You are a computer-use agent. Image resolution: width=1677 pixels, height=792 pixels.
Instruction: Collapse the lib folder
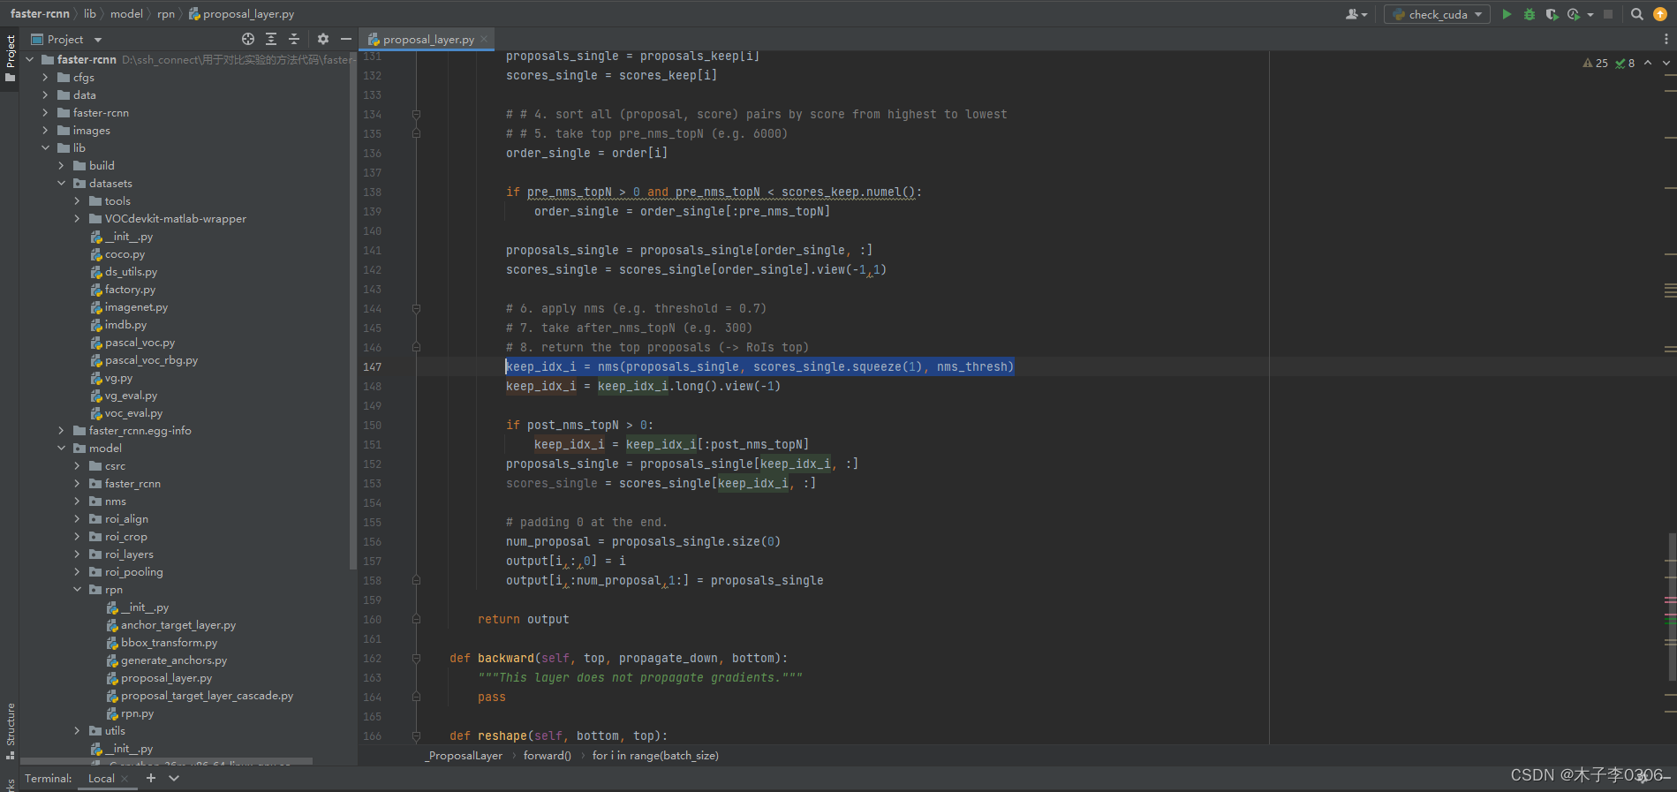tap(46, 148)
